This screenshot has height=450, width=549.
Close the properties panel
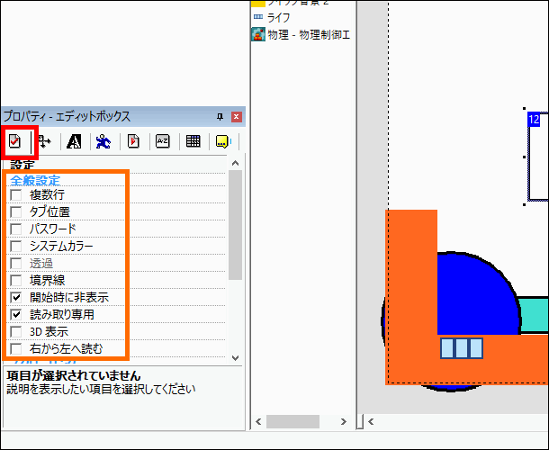coord(237,117)
